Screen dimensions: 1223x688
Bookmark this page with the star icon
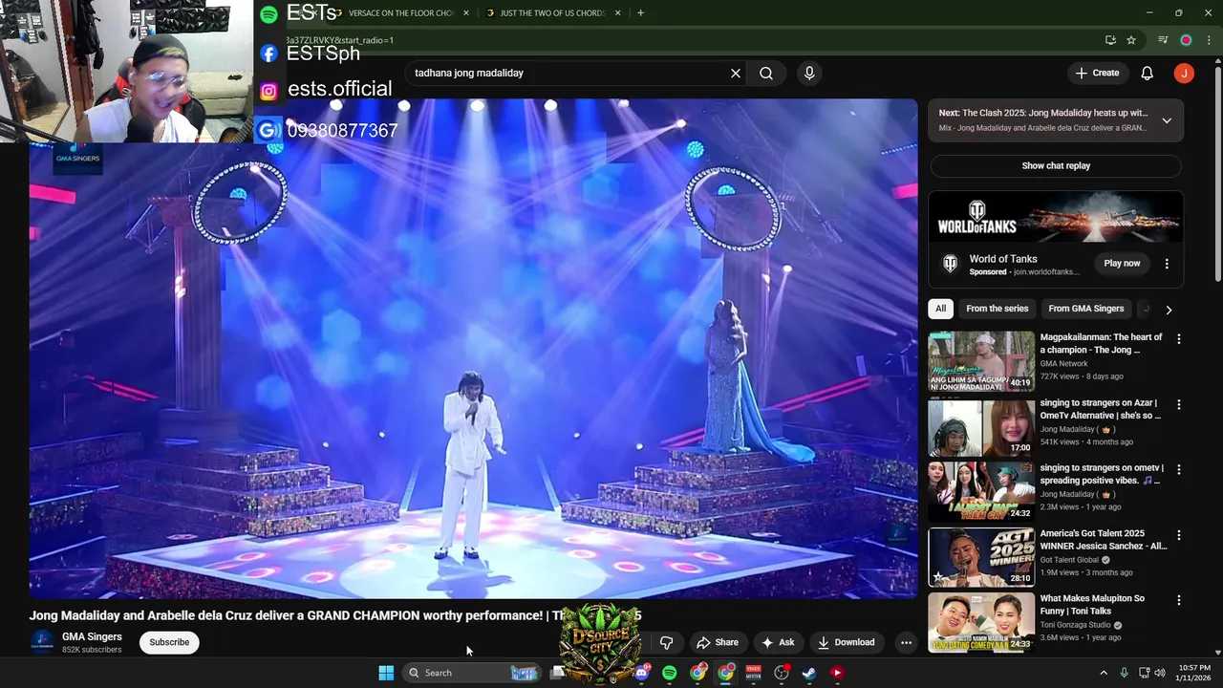coord(1131,40)
